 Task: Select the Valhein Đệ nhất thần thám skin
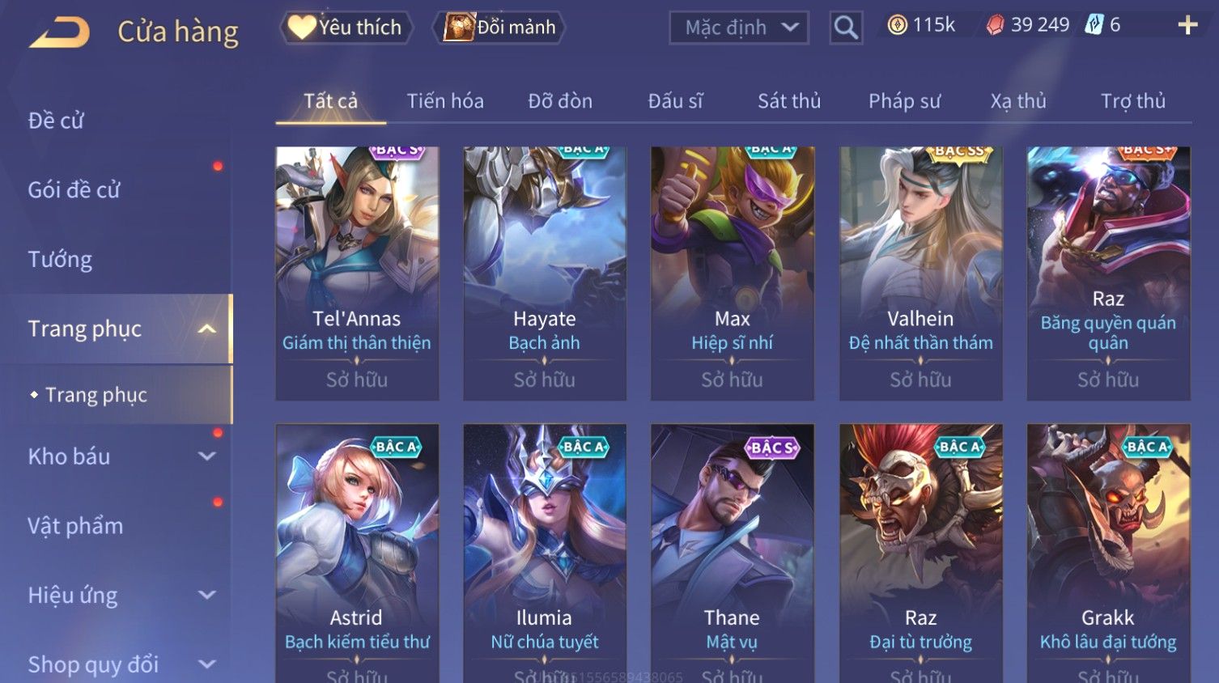coord(920,274)
